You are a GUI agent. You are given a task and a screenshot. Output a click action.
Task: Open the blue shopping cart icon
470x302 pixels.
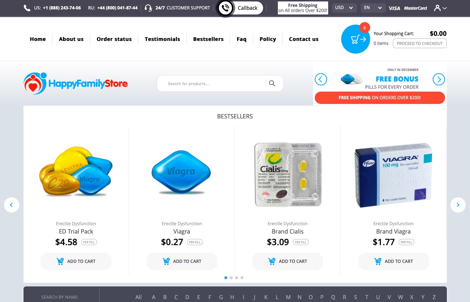click(355, 39)
